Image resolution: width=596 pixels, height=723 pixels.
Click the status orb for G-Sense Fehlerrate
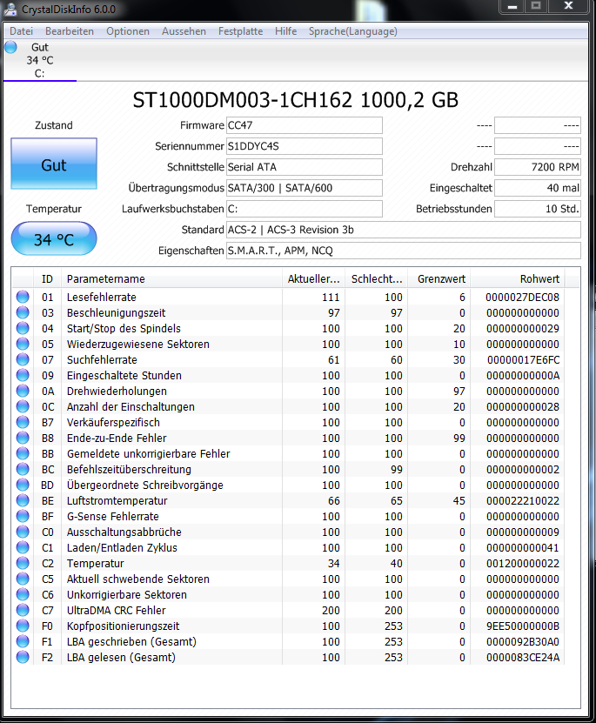tap(23, 517)
